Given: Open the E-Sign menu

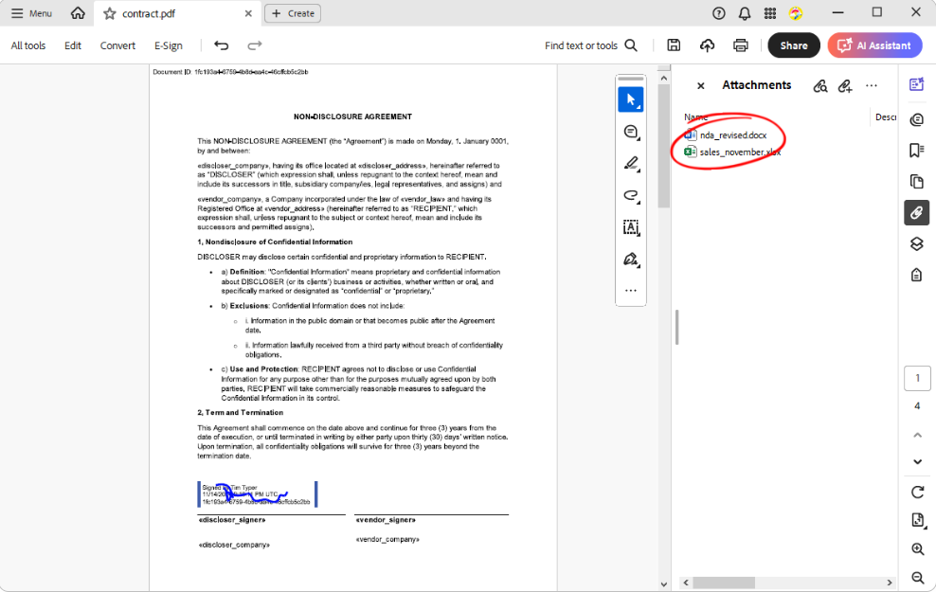Looking at the screenshot, I should pyautogui.click(x=169, y=45).
